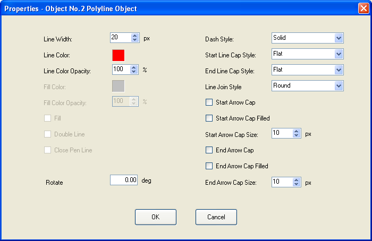This screenshot has height=241, width=372.
Task: Confirm changes with the OK button
Action: point(156,217)
